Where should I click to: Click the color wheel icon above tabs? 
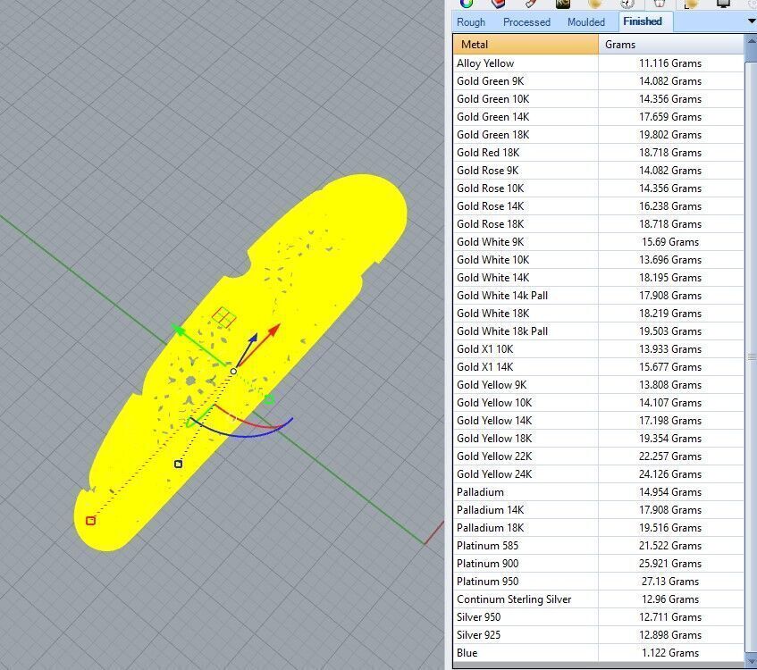tap(467, 4)
